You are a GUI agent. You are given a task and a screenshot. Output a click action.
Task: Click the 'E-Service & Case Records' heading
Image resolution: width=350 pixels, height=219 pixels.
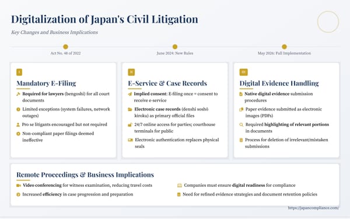click(167, 84)
